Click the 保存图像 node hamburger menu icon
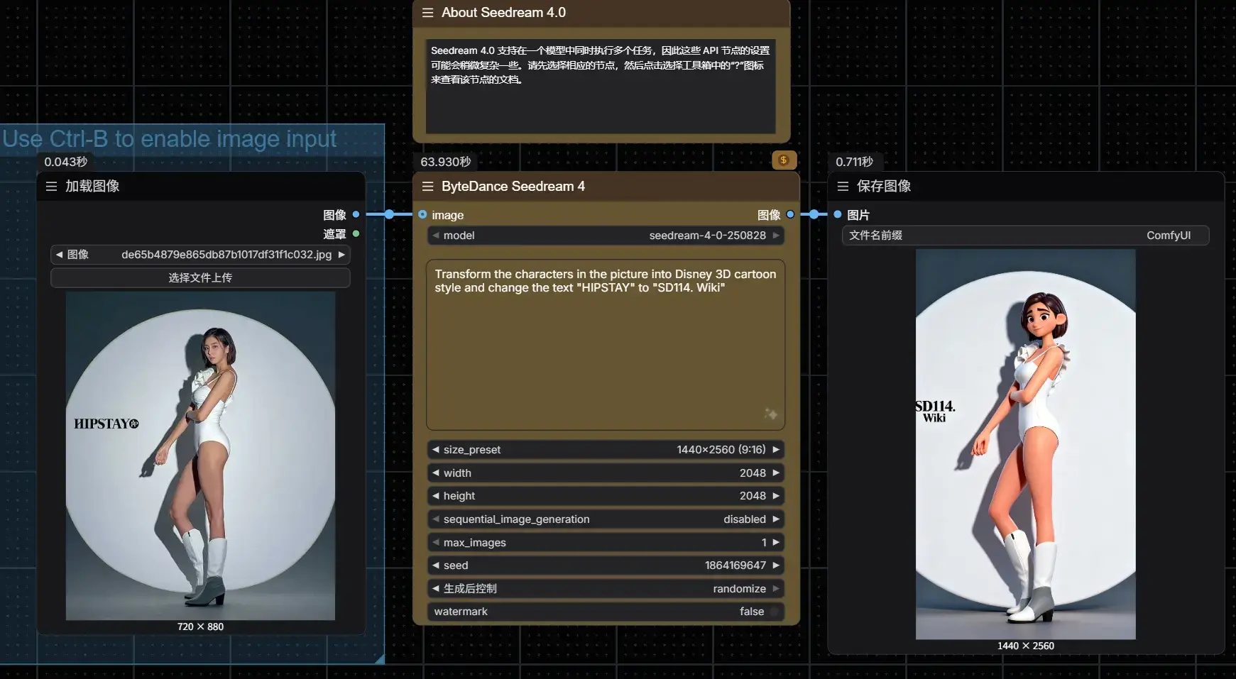 (x=843, y=187)
